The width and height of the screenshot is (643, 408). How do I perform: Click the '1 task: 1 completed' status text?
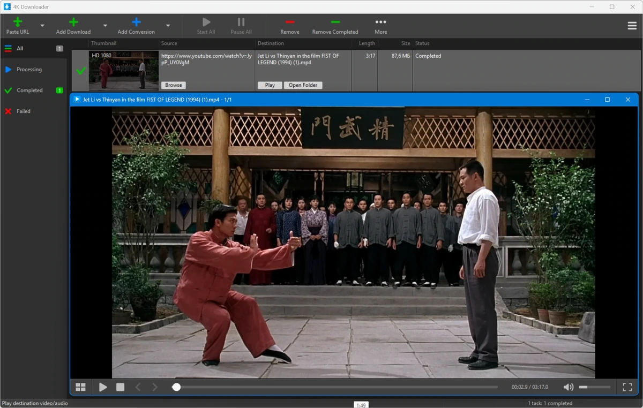click(550, 403)
